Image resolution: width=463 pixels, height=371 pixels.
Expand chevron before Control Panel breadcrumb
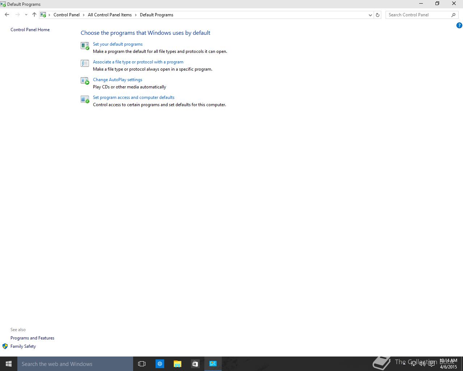[x=50, y=15]
